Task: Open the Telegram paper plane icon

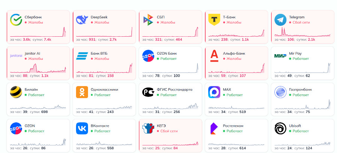Action: pos(280,20)
